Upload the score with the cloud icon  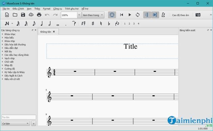31,15
